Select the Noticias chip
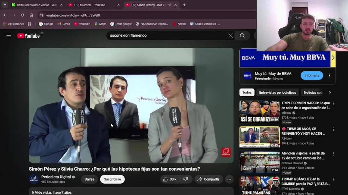 [x=313, y=93]
